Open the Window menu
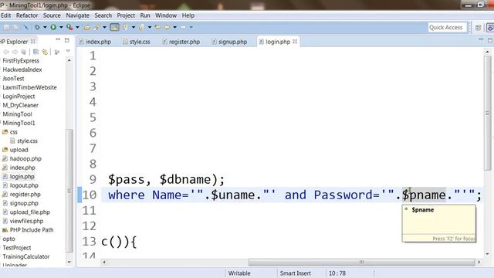The image size is (494, 278). coord(166,15)
